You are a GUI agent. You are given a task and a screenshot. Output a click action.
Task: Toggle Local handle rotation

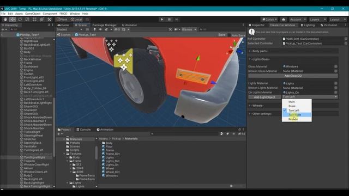point(76,20)
